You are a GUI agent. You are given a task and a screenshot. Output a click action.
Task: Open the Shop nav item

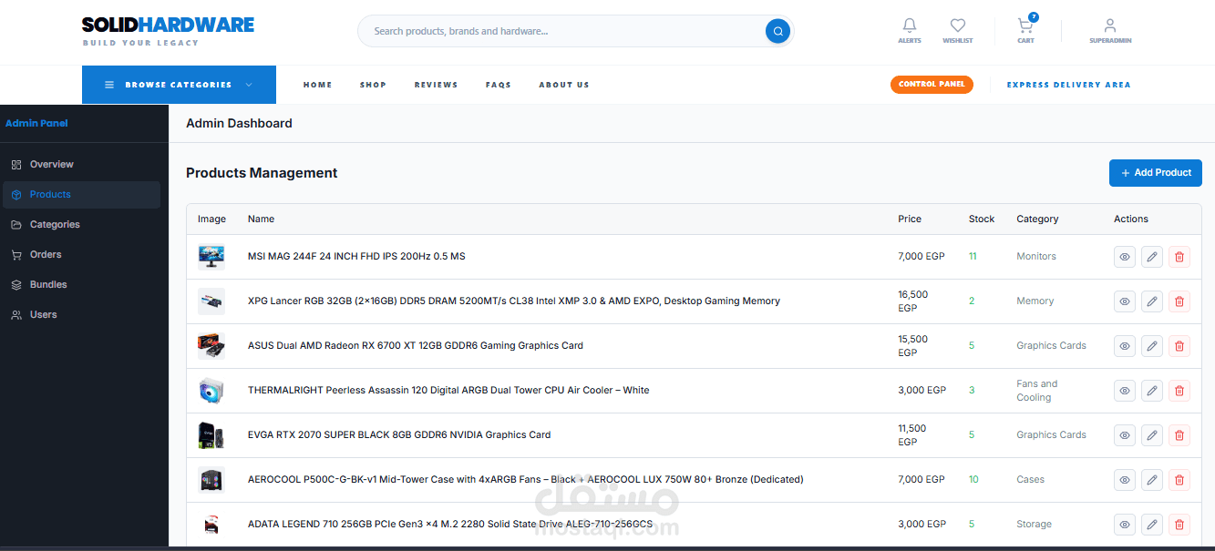373,85
